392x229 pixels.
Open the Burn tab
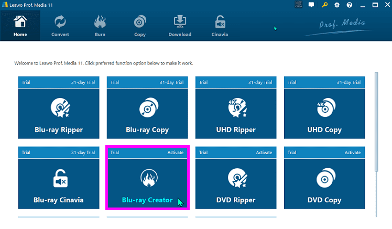click(100, 26)
